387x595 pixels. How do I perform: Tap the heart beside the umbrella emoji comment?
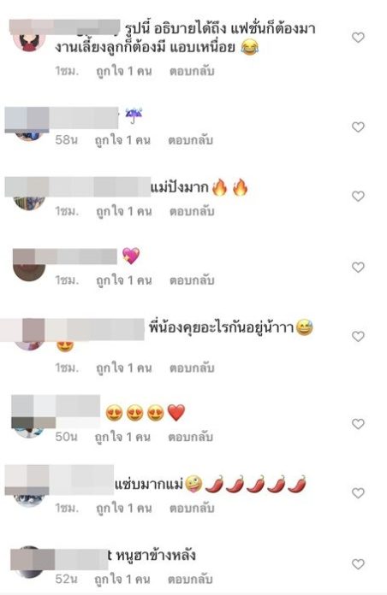[x=358, y=127]
